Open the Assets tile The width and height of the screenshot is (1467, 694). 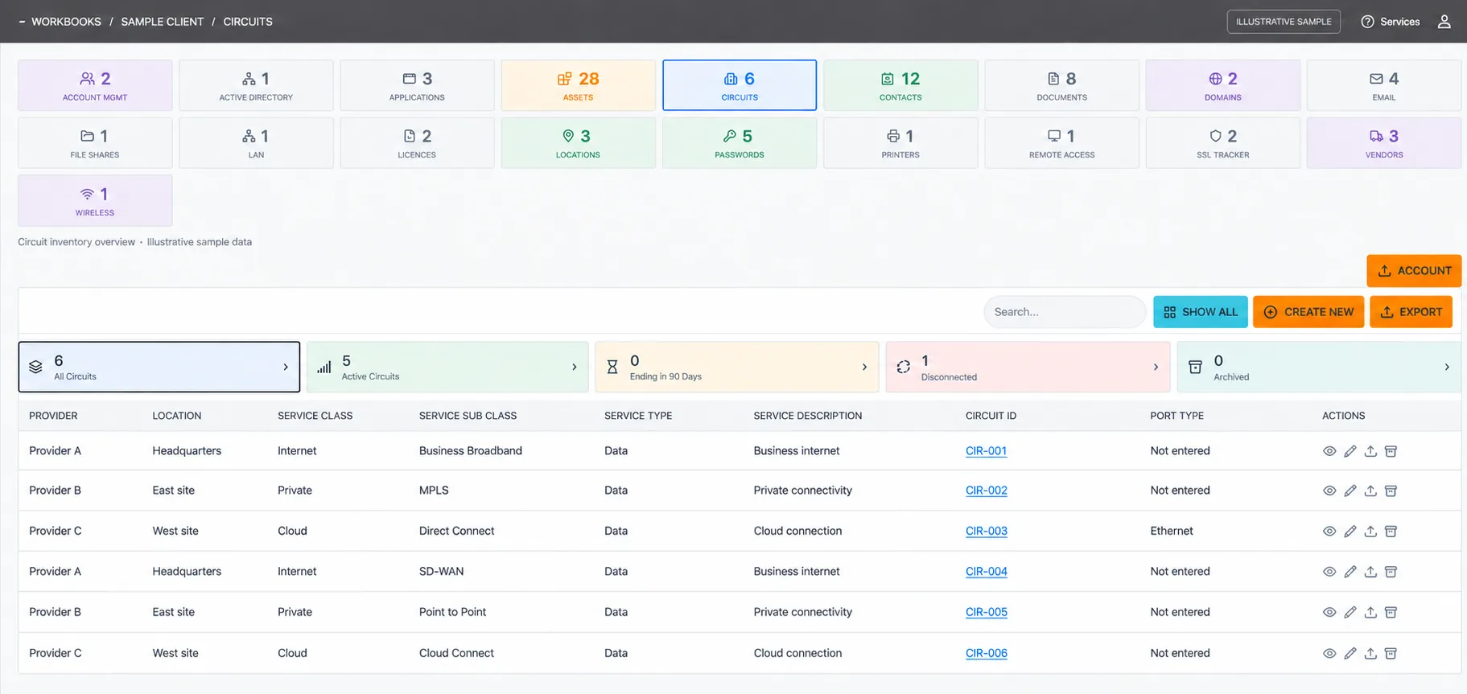click(578, 85)
